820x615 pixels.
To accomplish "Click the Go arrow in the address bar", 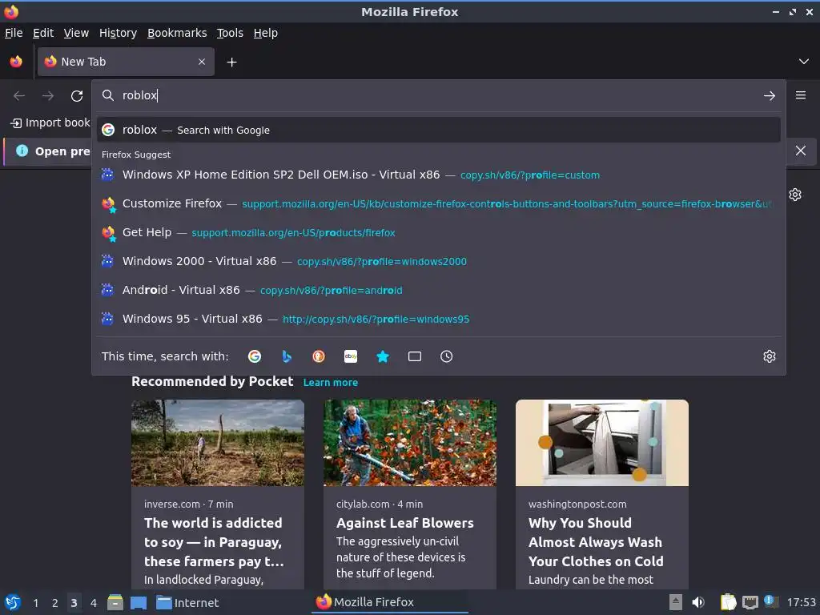I will coord(770,96).
